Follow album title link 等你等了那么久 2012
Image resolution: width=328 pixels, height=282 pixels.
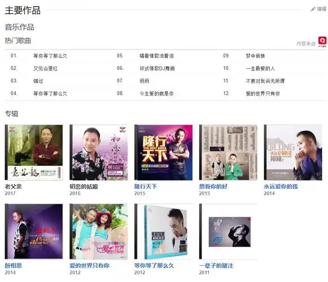[x=154, y=266]
